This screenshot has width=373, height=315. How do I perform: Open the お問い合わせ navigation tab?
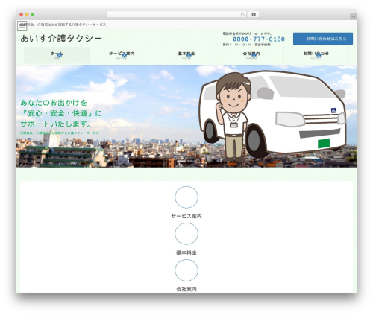(316, 55)
